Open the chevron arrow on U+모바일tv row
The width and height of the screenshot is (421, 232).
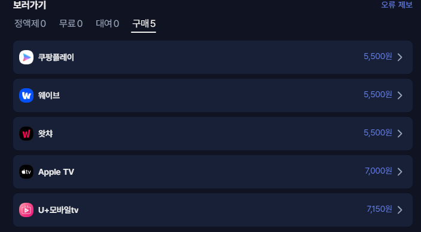click(x=400, y=210)
